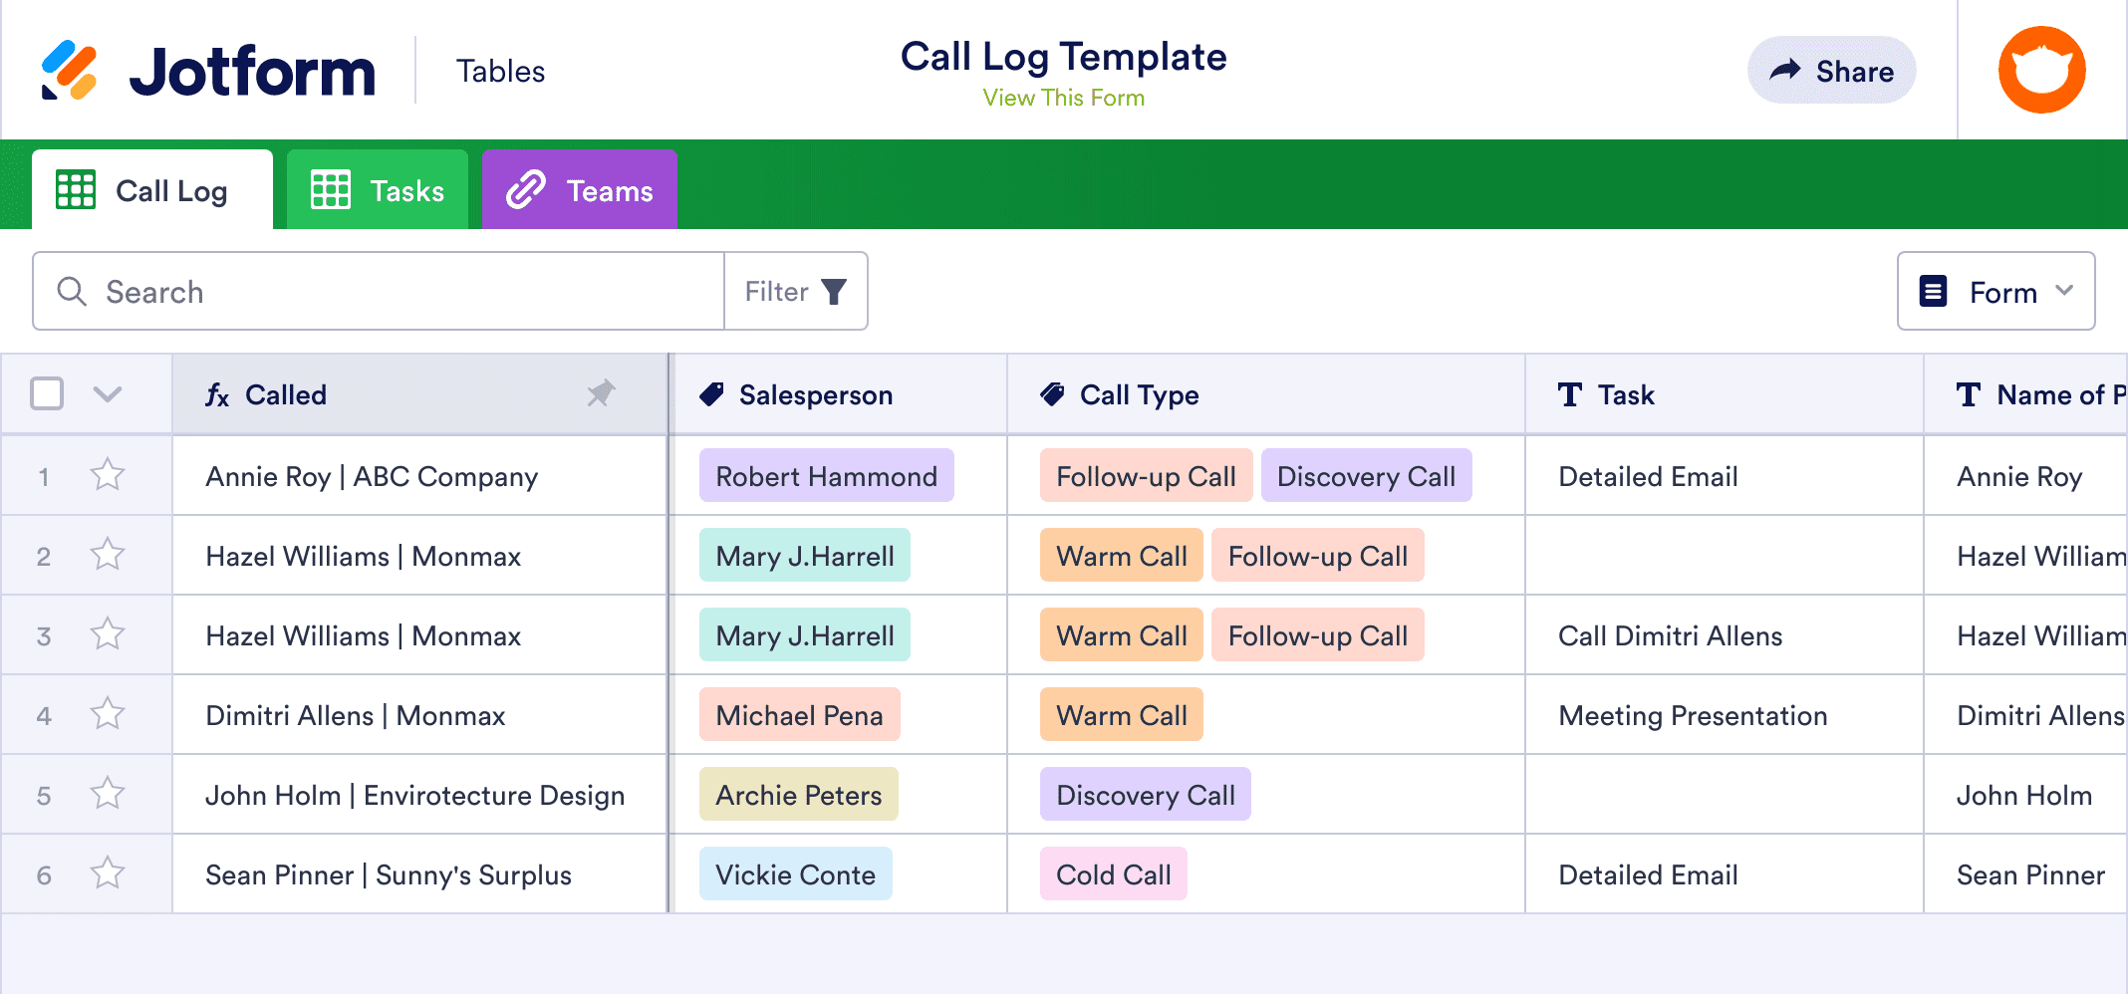Click the filter funnel icon
The height and width of the screenshot is (994, 2128).
834,292
